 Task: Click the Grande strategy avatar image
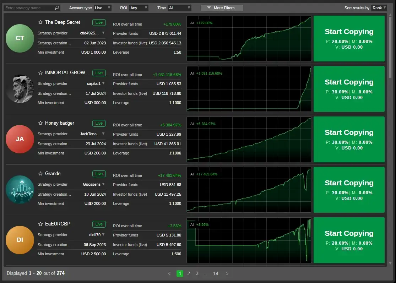(x=20, y=189)
